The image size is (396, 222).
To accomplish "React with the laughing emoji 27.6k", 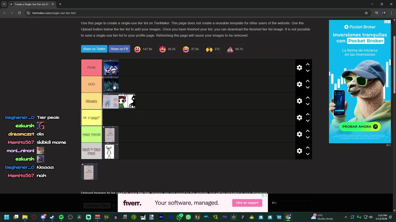I will point(191,49).
